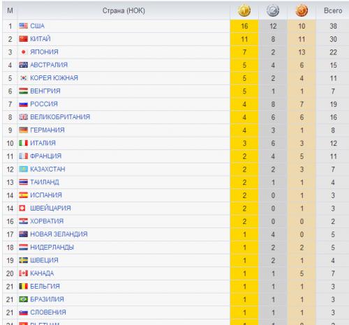Click the Sweden flag icon
Screen dimensions: 349x325
(23, 260)
